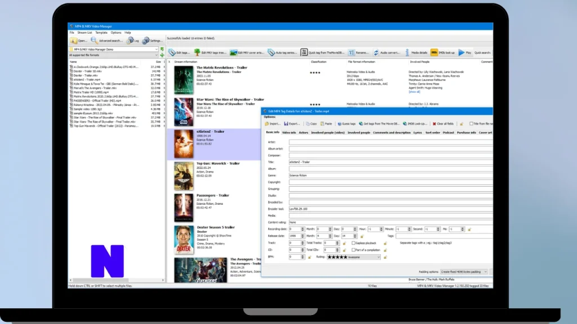
Task: Open the Edit MKV tags tree tool
Action: (210, 52)
